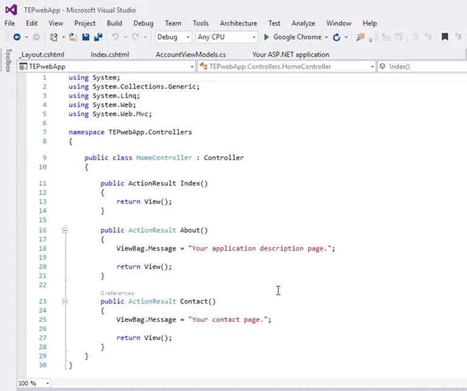Start debugging with the green play icon

click(x=266, y=37)
